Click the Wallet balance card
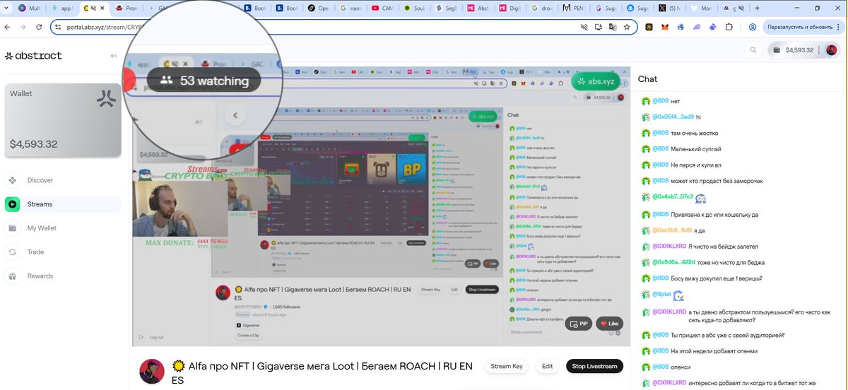The width and height of the screenshot is (848, 390). pos(63,120)
